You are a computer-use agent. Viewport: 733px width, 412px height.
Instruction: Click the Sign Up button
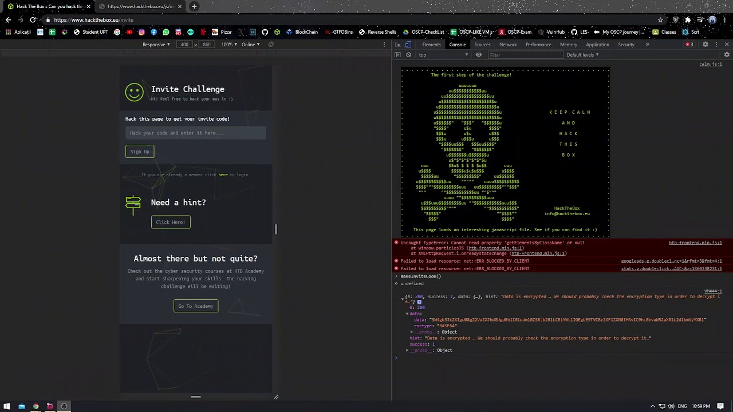click(x=140, y=152)
